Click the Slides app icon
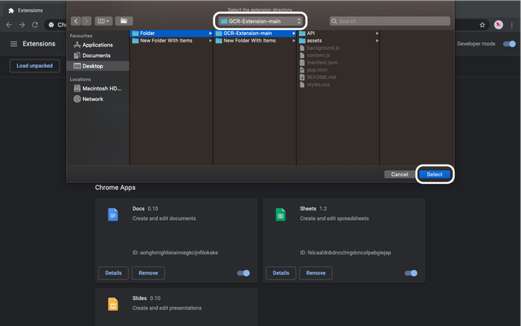The width and height of the screenshot is (521, 326). click(113, 304)
